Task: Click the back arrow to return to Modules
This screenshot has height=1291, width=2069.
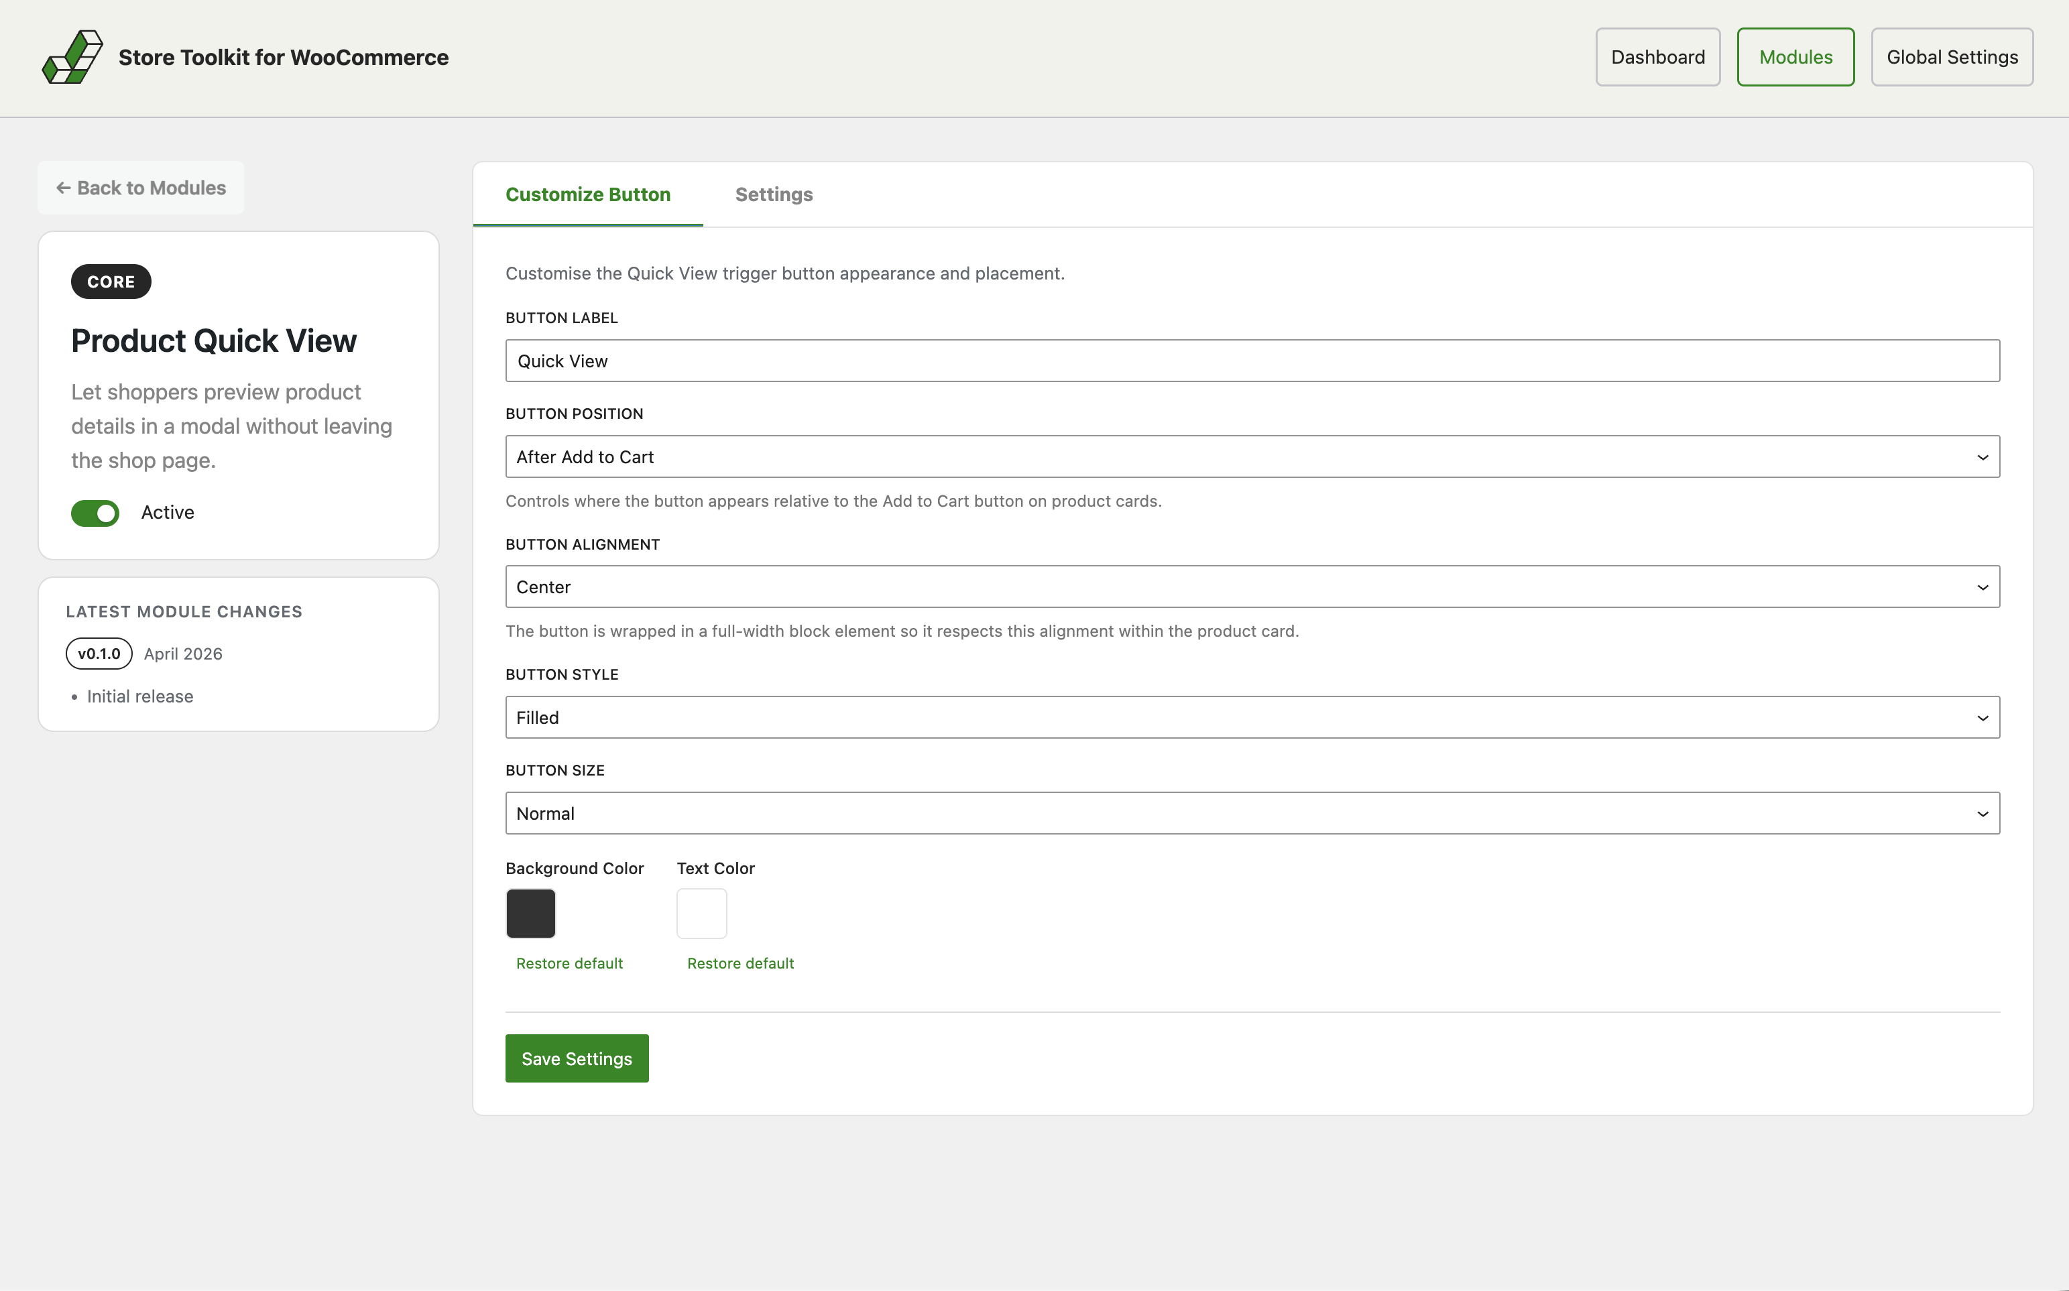Action: tap(64, 187)
